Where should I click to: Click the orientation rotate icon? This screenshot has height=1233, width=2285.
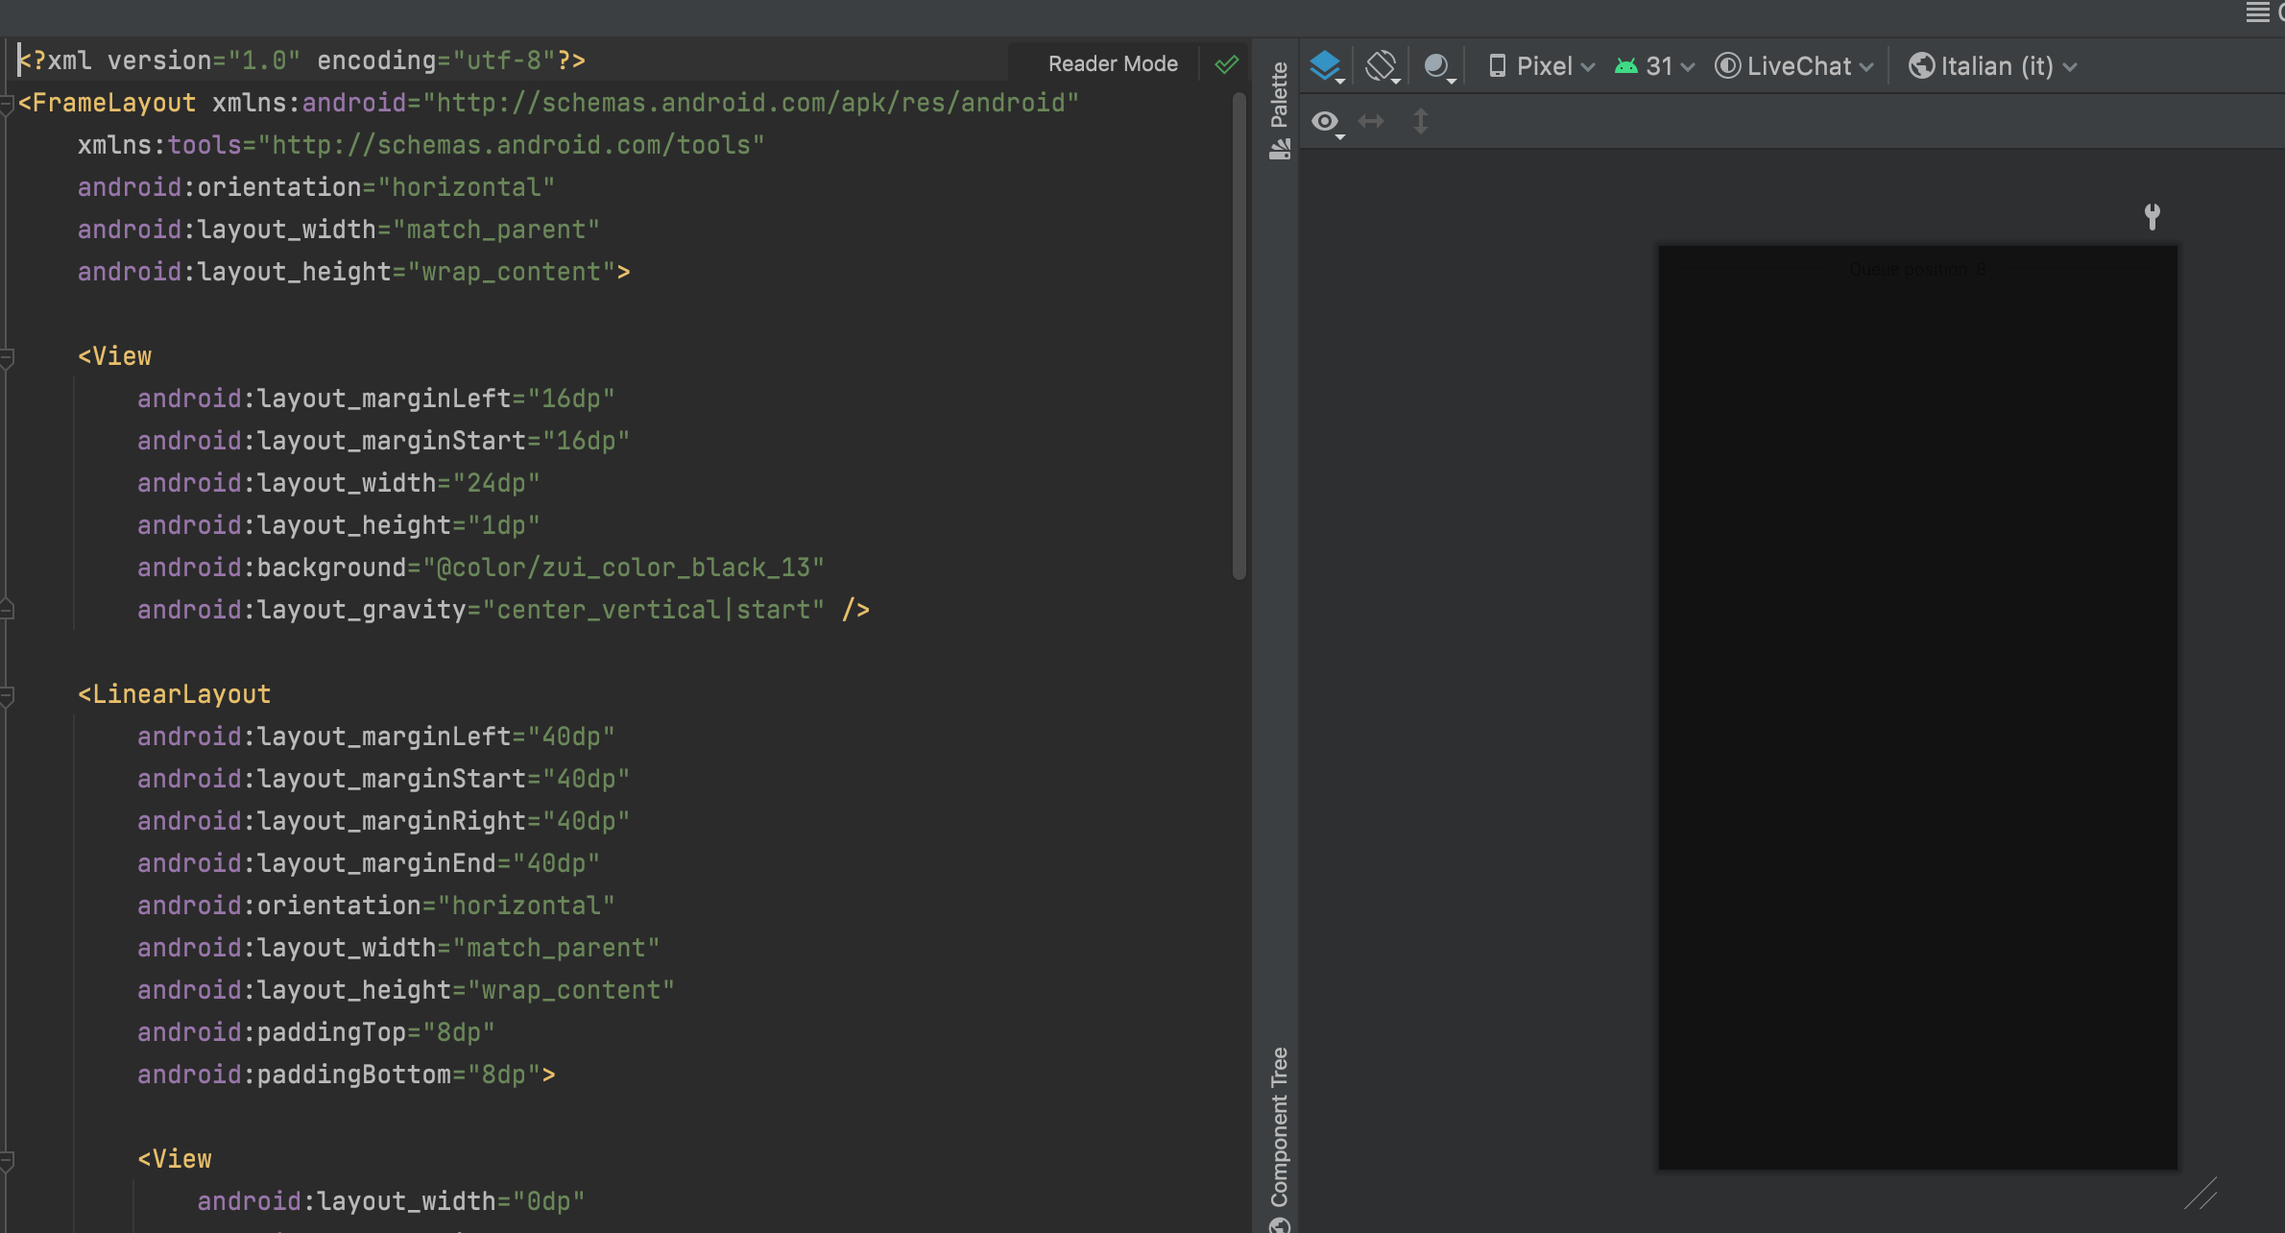click(1381, 66)
